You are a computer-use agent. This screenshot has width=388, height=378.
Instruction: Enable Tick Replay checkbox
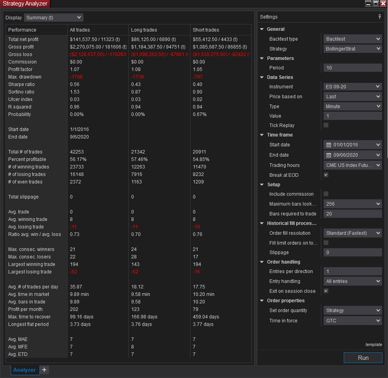click(x=326, y=125)
